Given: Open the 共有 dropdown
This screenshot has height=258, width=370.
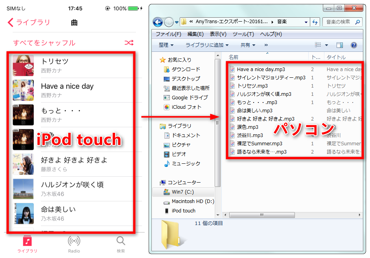Looking at the screenshot, I should (248, 45).
